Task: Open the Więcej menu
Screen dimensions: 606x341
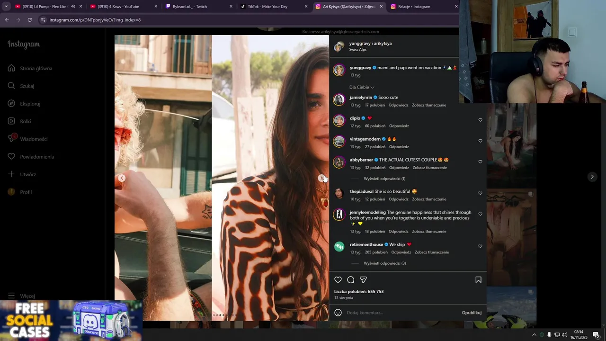Action: pyautogui.click(x=21, y=296)
